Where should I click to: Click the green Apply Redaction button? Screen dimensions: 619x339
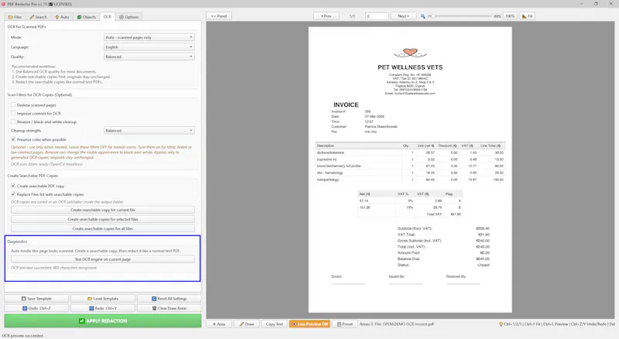103,321
